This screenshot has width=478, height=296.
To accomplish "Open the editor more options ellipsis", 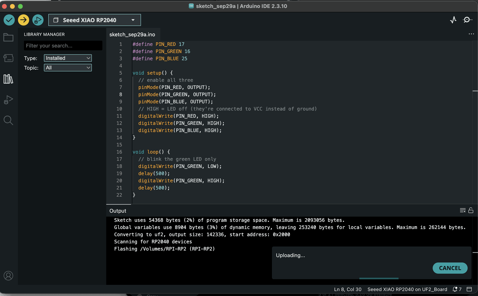I will 471,34.
